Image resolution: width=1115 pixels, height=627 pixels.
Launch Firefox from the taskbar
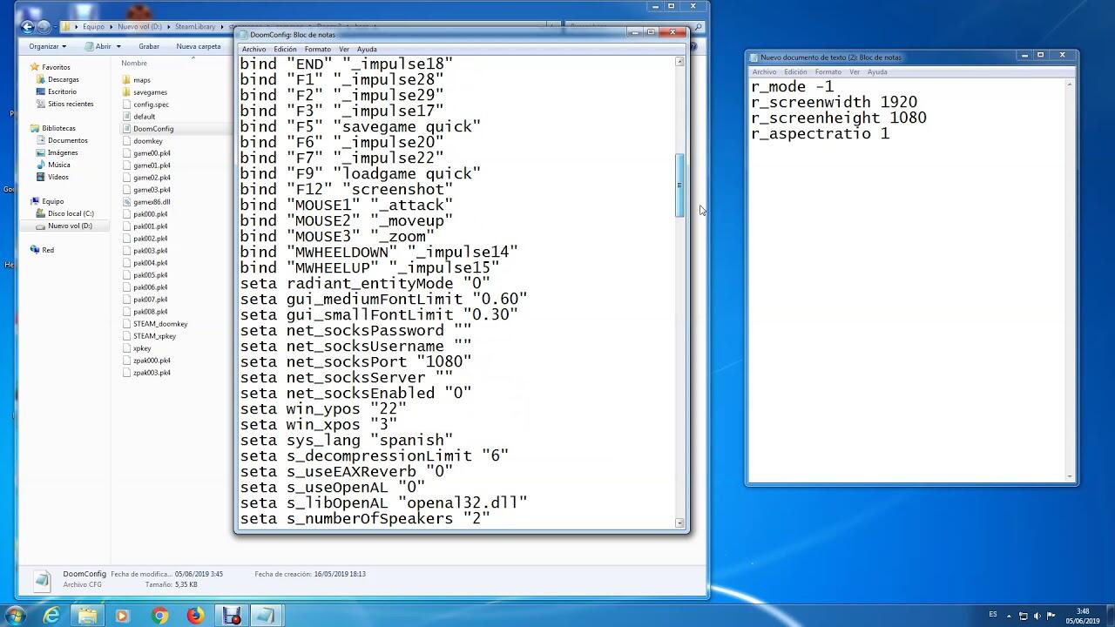tap(195, 616)
